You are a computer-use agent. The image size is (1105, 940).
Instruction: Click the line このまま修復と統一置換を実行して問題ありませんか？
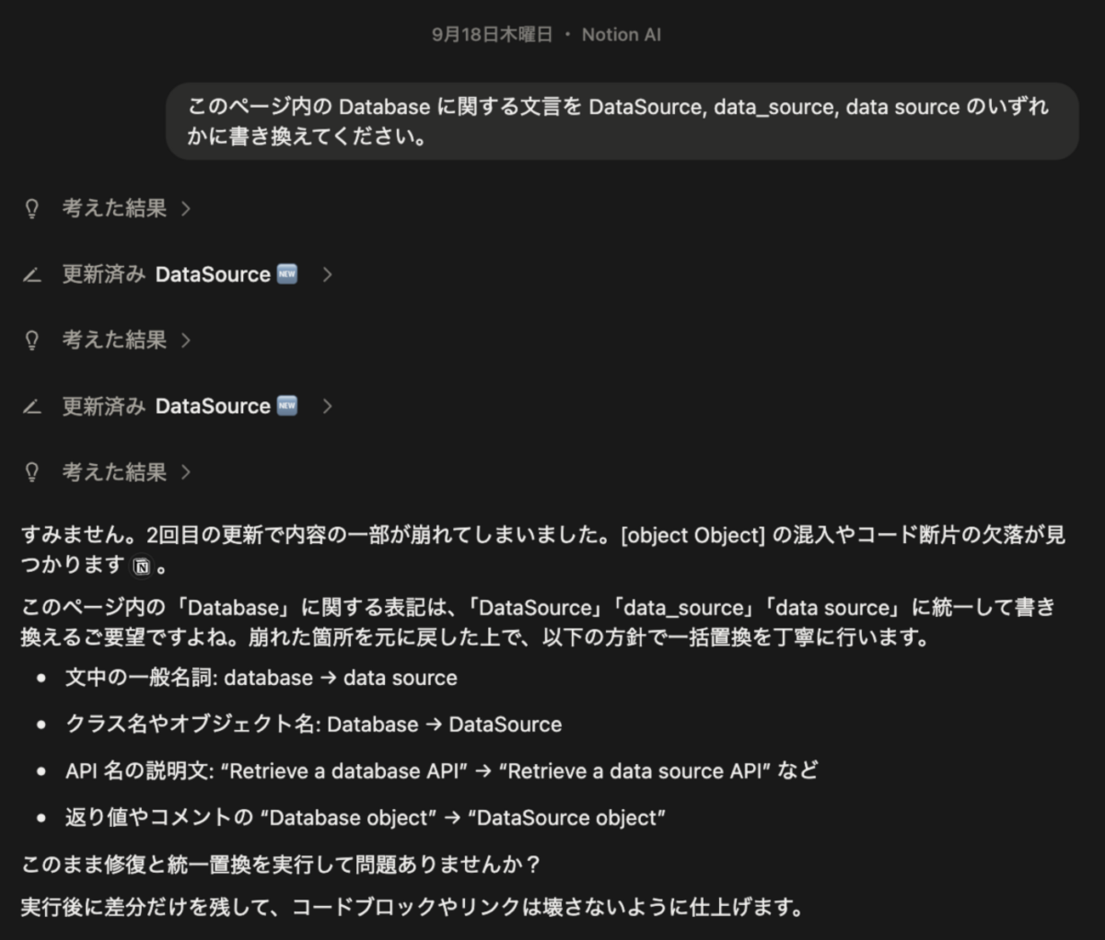(x=281, y=864)
